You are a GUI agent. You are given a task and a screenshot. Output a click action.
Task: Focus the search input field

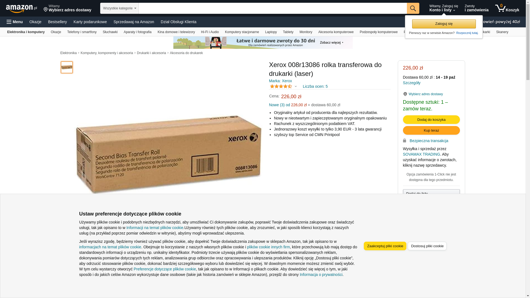click(273, 8)
